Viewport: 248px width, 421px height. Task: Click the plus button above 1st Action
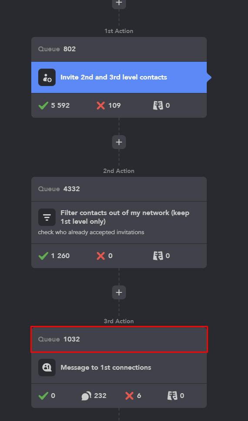coord(119,3)
